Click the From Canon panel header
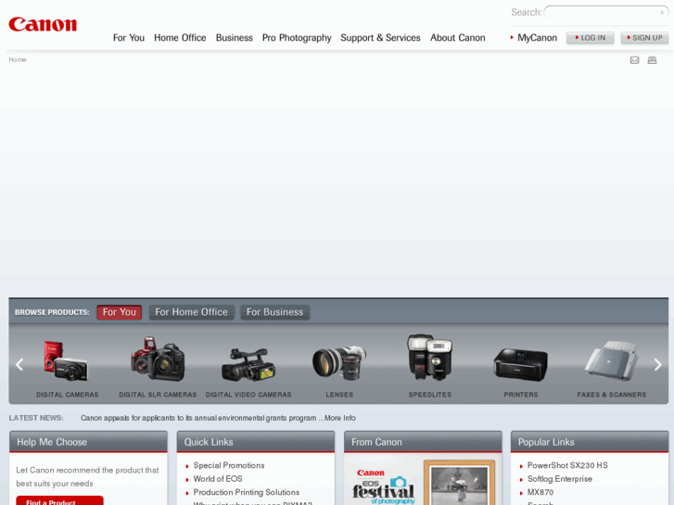Viewport: 674px width, 505px height. pyautogui.click(x=423, y=442)
